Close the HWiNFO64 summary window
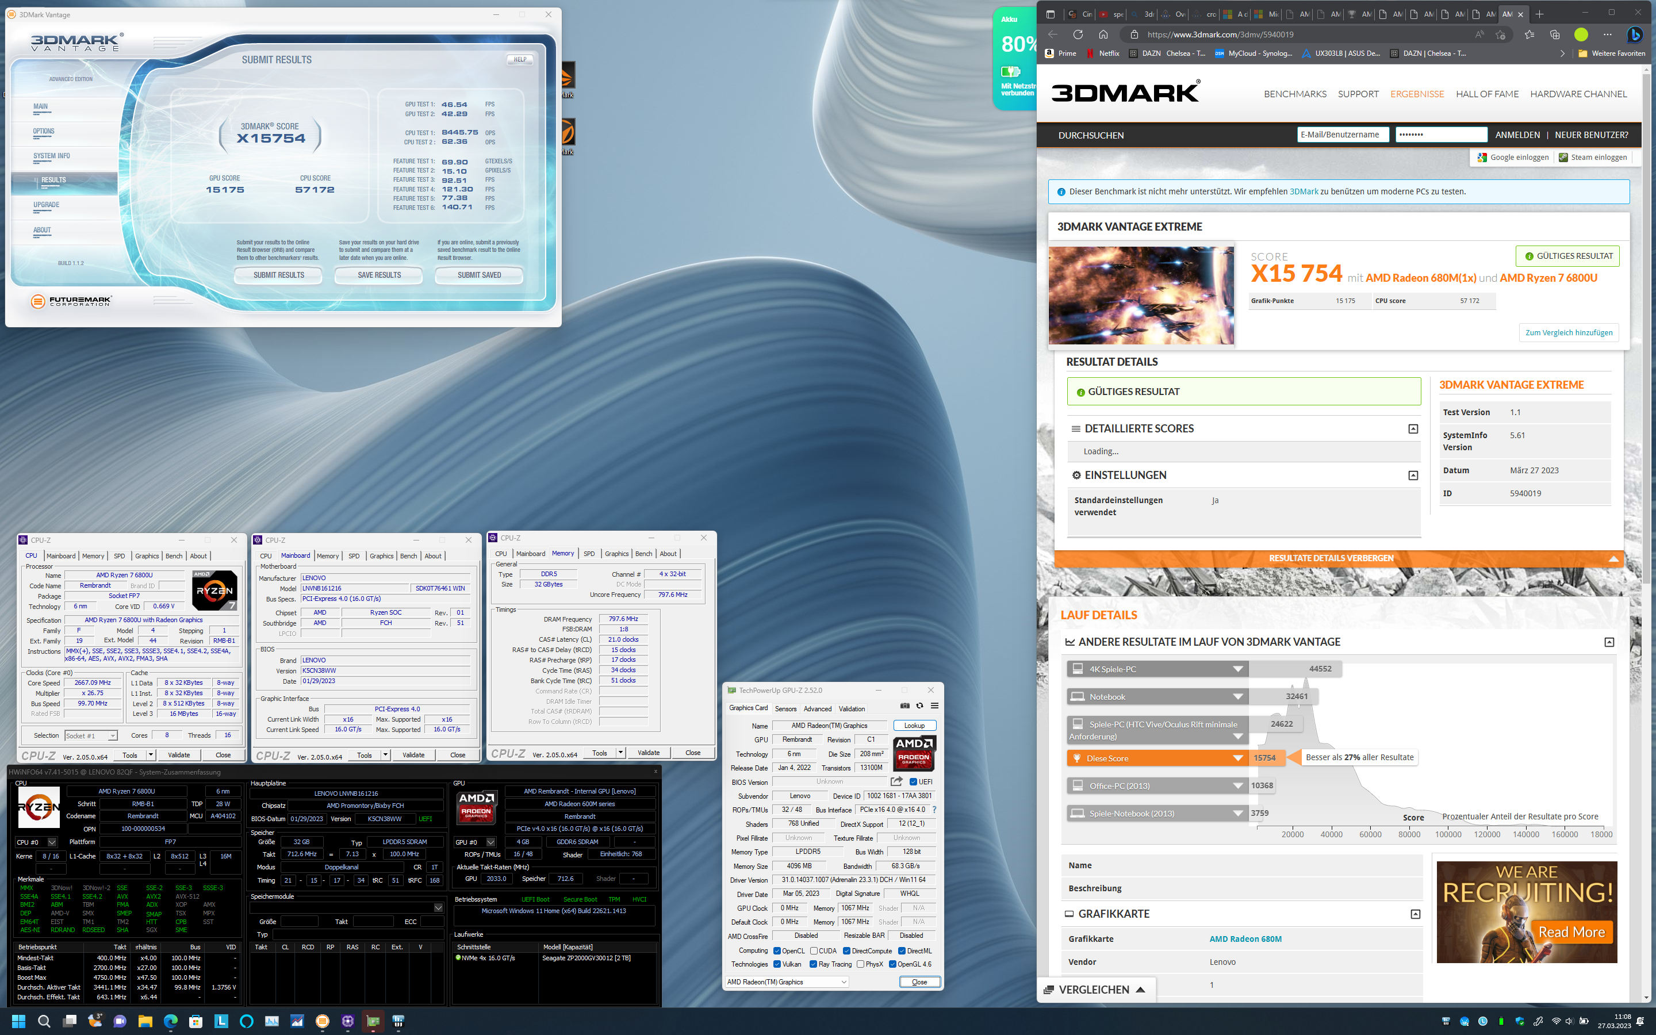The height and width of the screenshot is (1035, 1656). pos(655,772)
